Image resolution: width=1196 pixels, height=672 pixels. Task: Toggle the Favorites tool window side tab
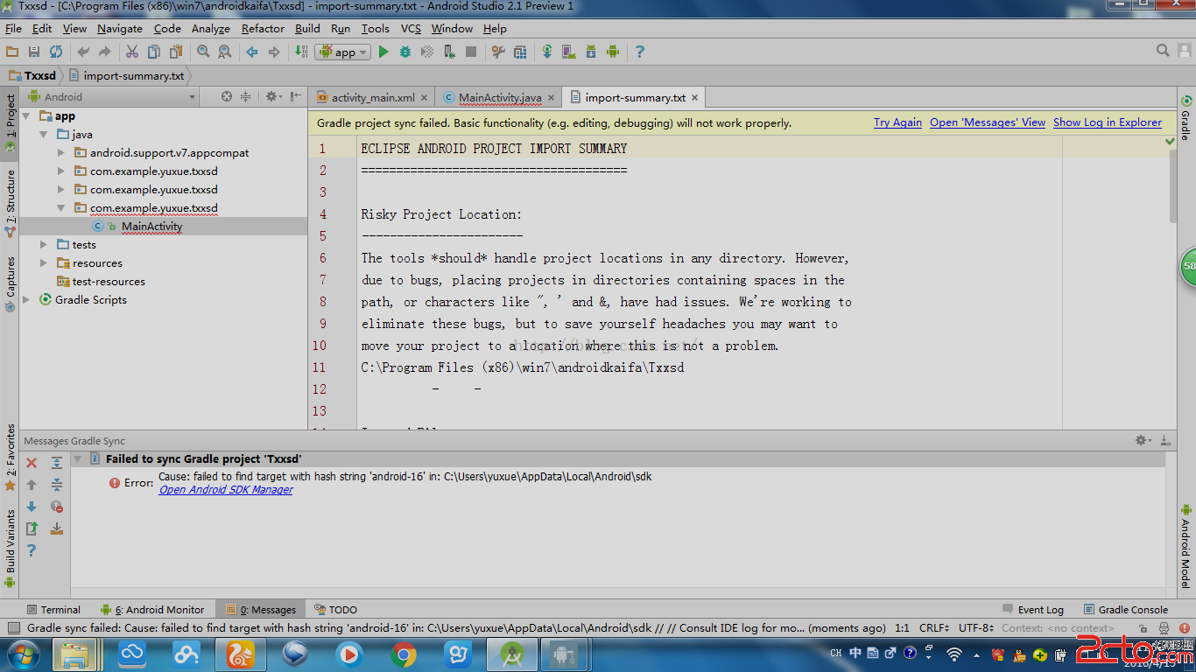[x=10, y=458]
